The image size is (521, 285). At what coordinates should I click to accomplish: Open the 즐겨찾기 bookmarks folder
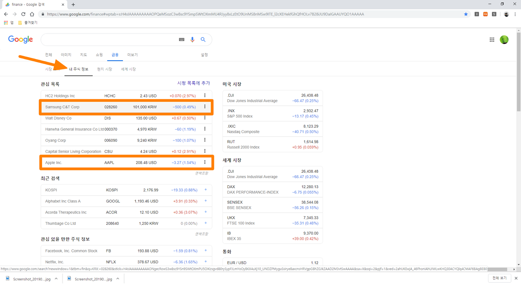[28, 23]
